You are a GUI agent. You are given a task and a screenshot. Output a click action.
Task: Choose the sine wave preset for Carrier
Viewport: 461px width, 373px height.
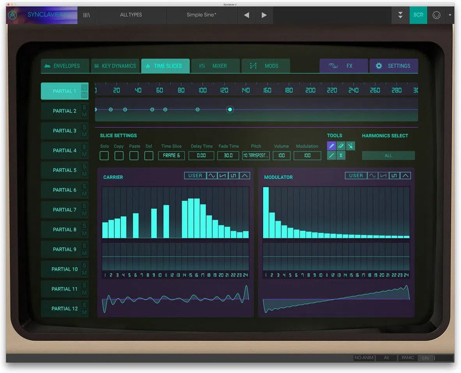[212, 176]
